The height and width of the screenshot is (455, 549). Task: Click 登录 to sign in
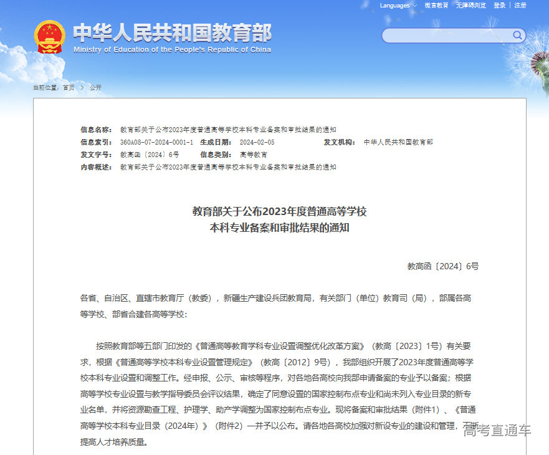(500, 5)
